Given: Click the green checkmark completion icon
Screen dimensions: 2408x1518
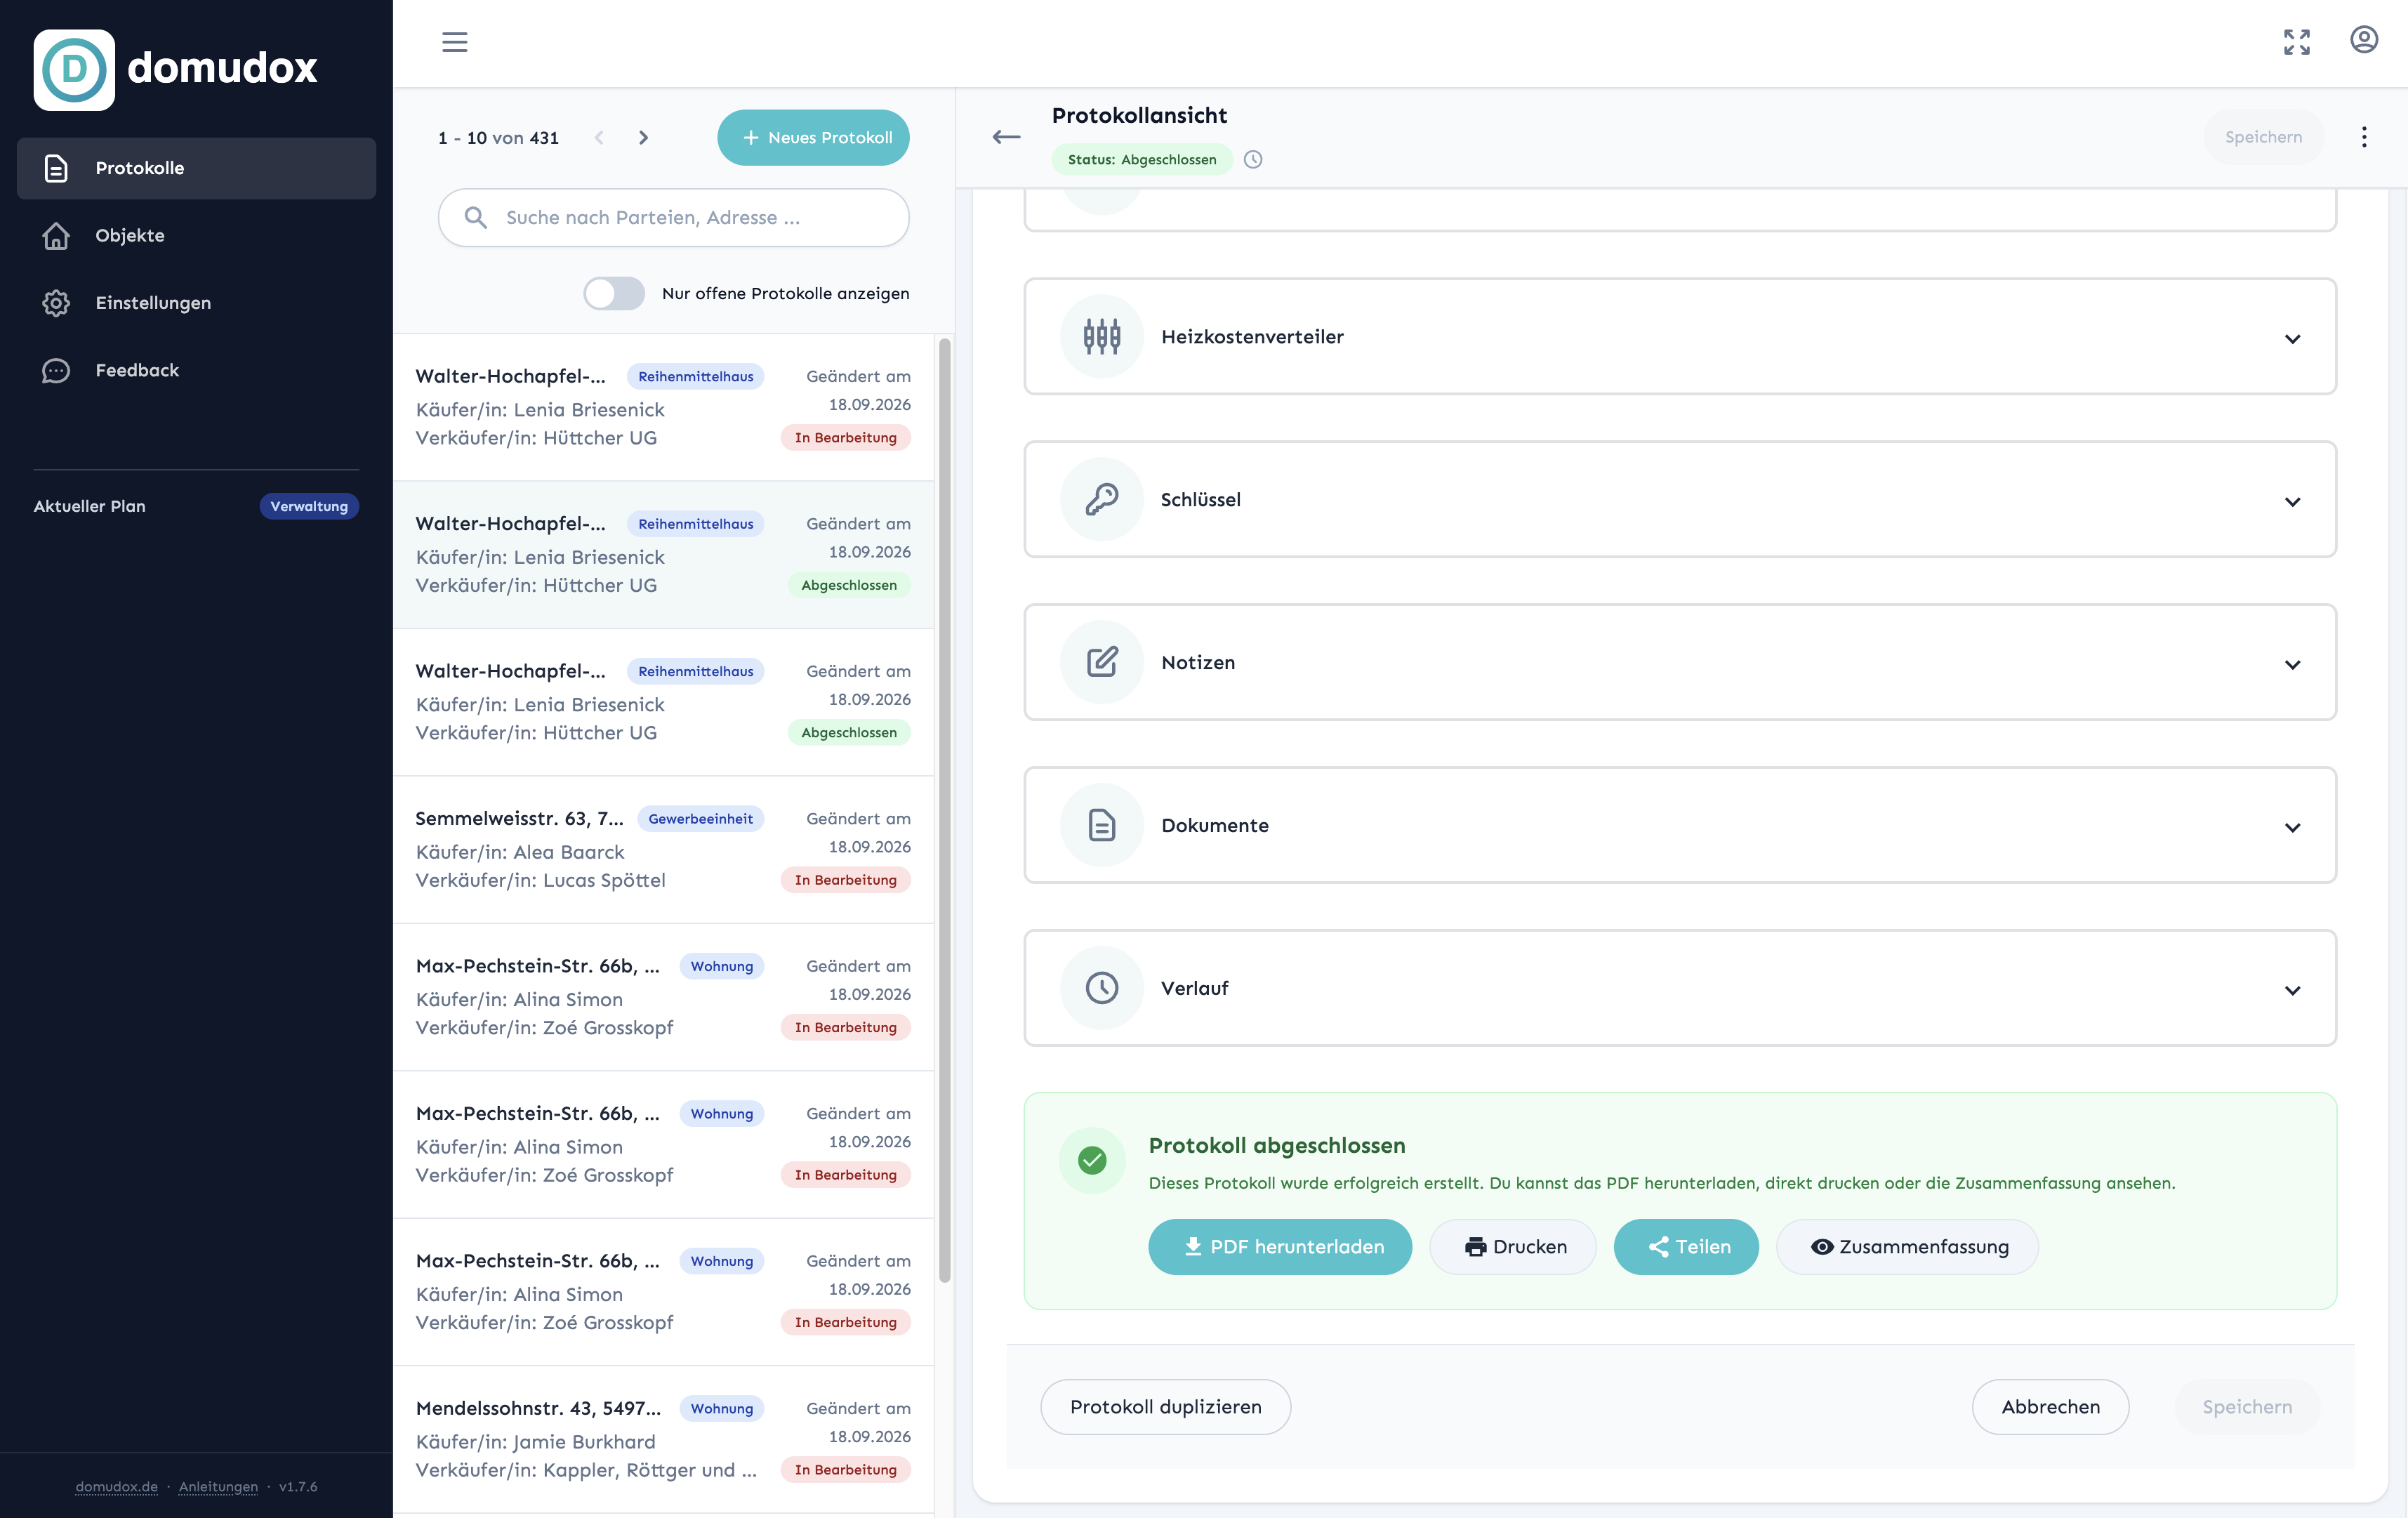Looking at the screenshot, I should (x=1092, y=1160).
